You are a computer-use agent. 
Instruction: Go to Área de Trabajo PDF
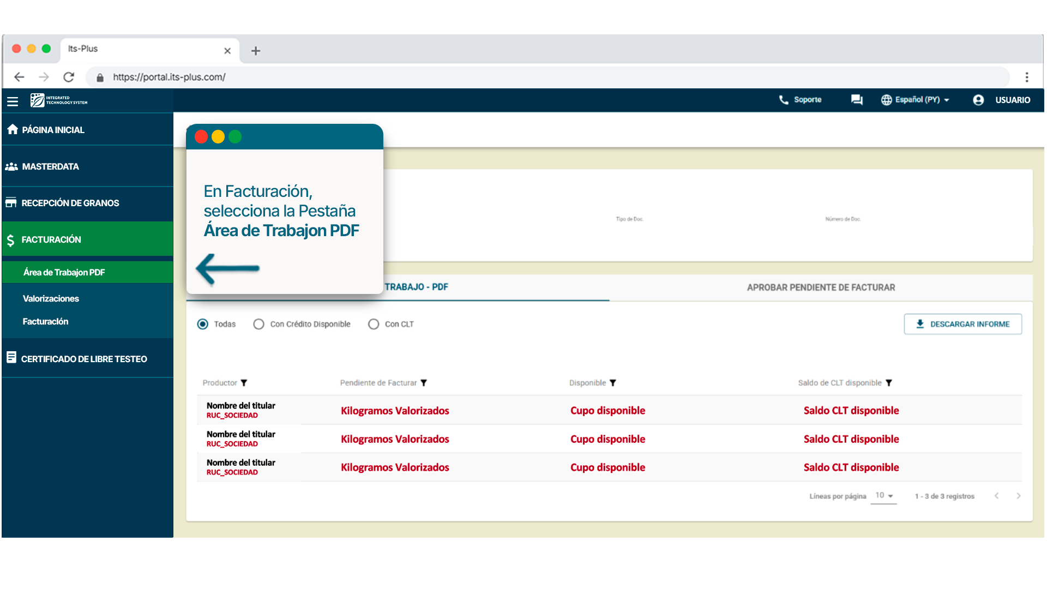click(64, 272)
